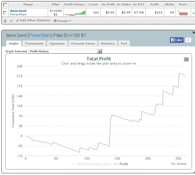
Task: Switch to the Opponents tab
Action: tap(57, 43)
